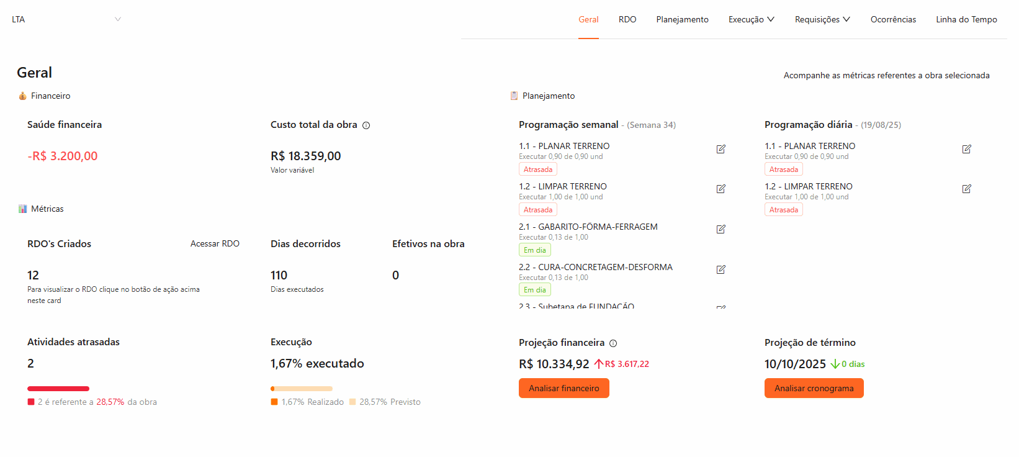Image resolution: width=1019 pixels, height=457 pixels.
Task: Click Atrasada tag under weekly 1.2 LIMPAR TERRENO
Action: (538, 210)
